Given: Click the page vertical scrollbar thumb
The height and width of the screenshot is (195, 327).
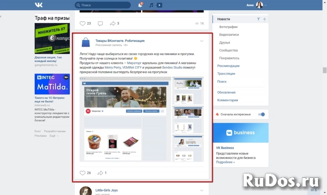Looking at the screenshot, I should click(325, 70).
